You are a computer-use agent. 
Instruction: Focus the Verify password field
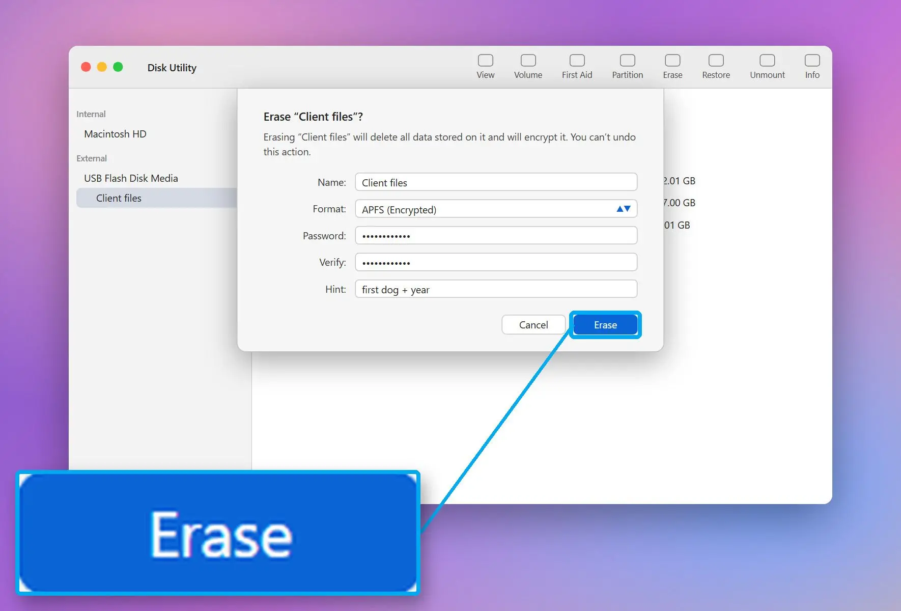coord(496,262)
